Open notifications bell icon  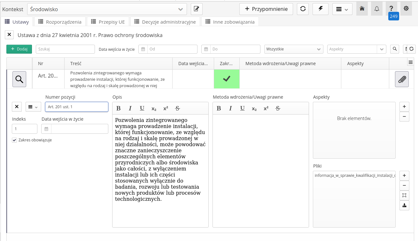pos(377,9)
